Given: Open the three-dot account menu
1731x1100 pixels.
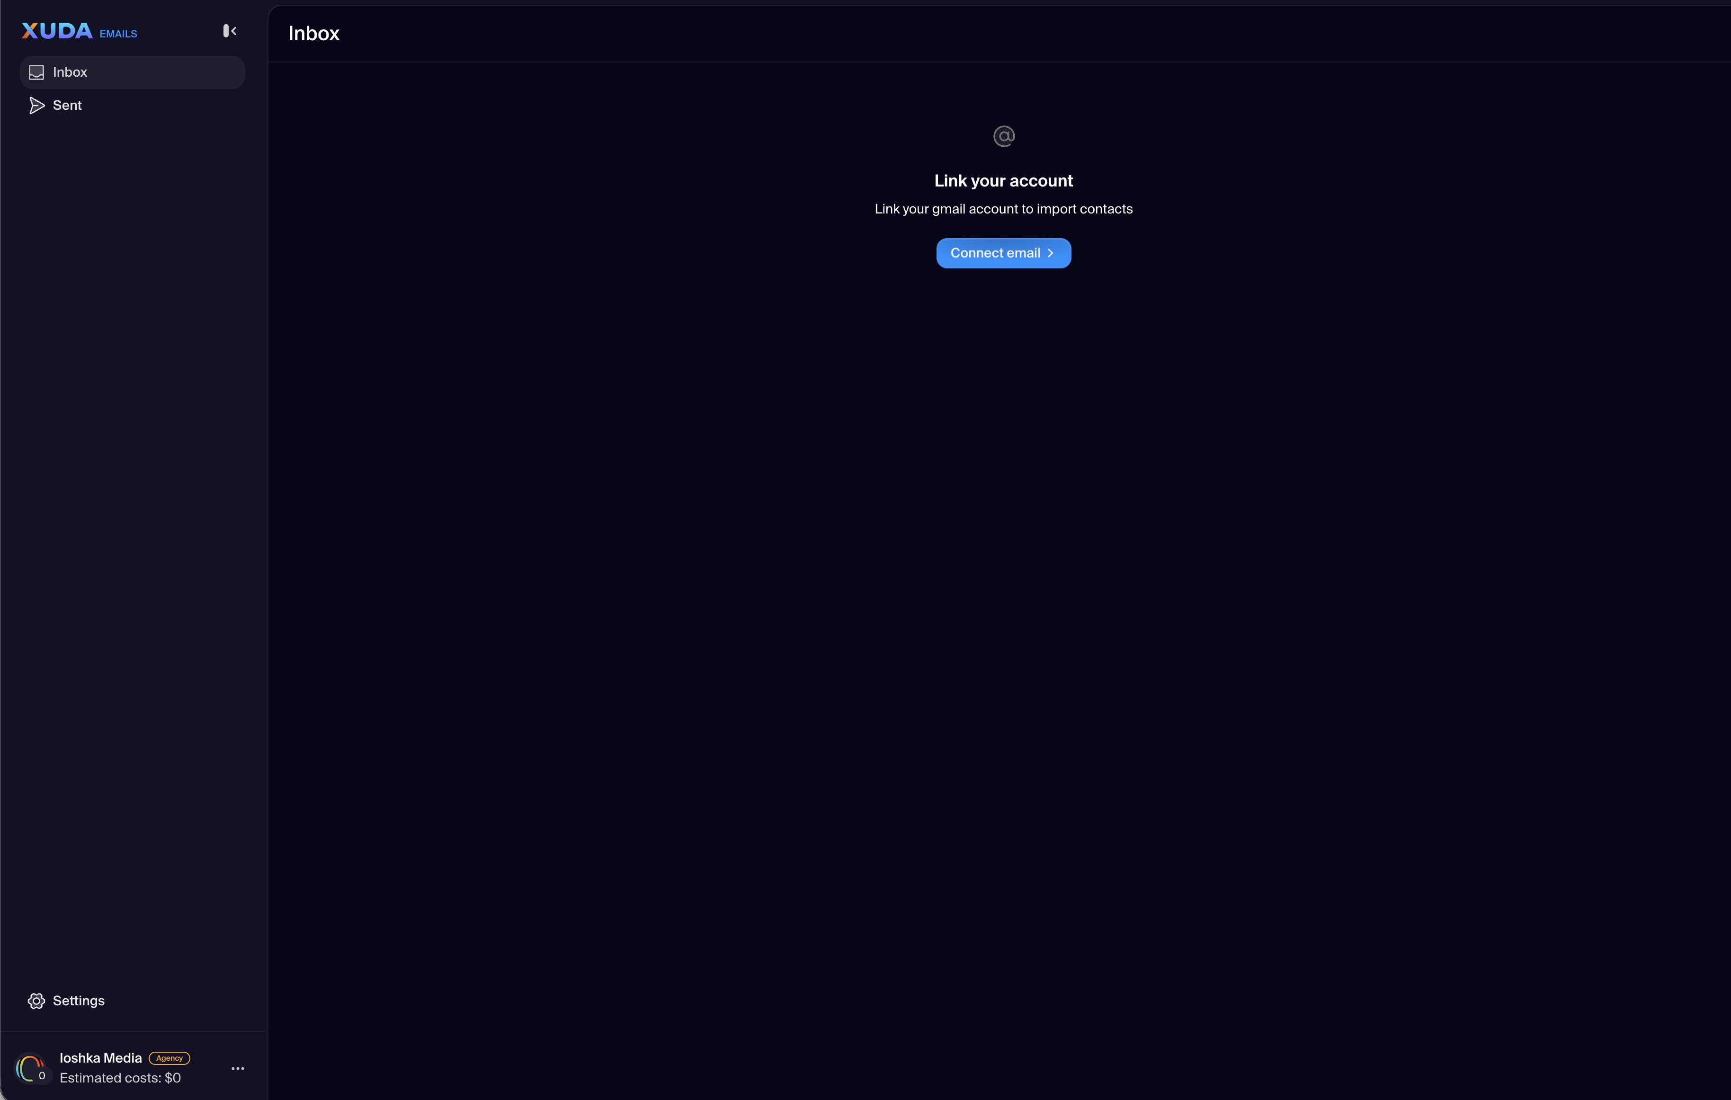Looking at the screenshot, I should click(238, 1068).
